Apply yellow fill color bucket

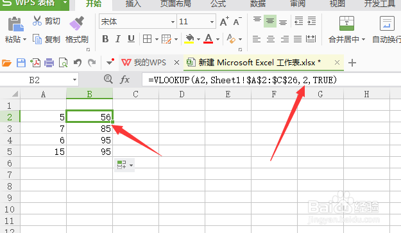(x=189, y=39)
